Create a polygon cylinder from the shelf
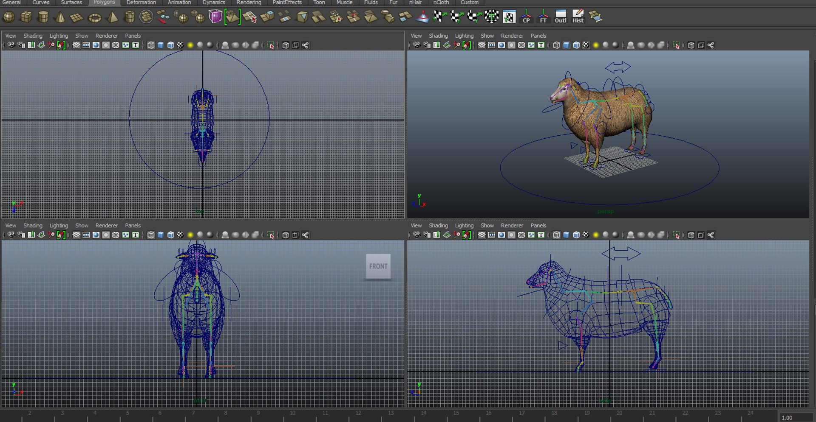The width and height of the screenshot is (816, 422). (x=43, y=17)
